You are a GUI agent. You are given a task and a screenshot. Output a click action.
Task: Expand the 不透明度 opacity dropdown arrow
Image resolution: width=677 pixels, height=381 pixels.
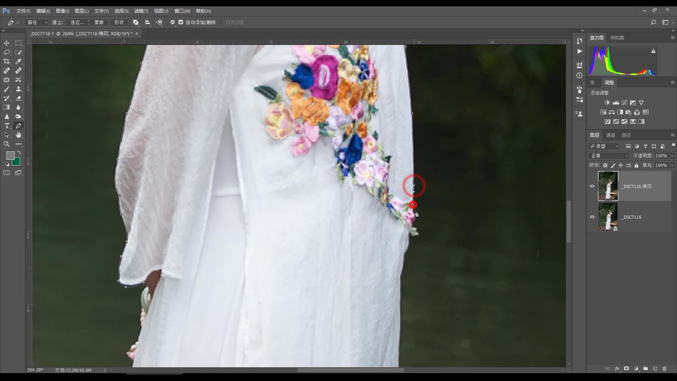[672, 156]
